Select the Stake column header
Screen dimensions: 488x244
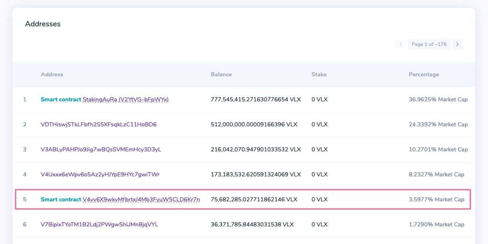point(319,74)
